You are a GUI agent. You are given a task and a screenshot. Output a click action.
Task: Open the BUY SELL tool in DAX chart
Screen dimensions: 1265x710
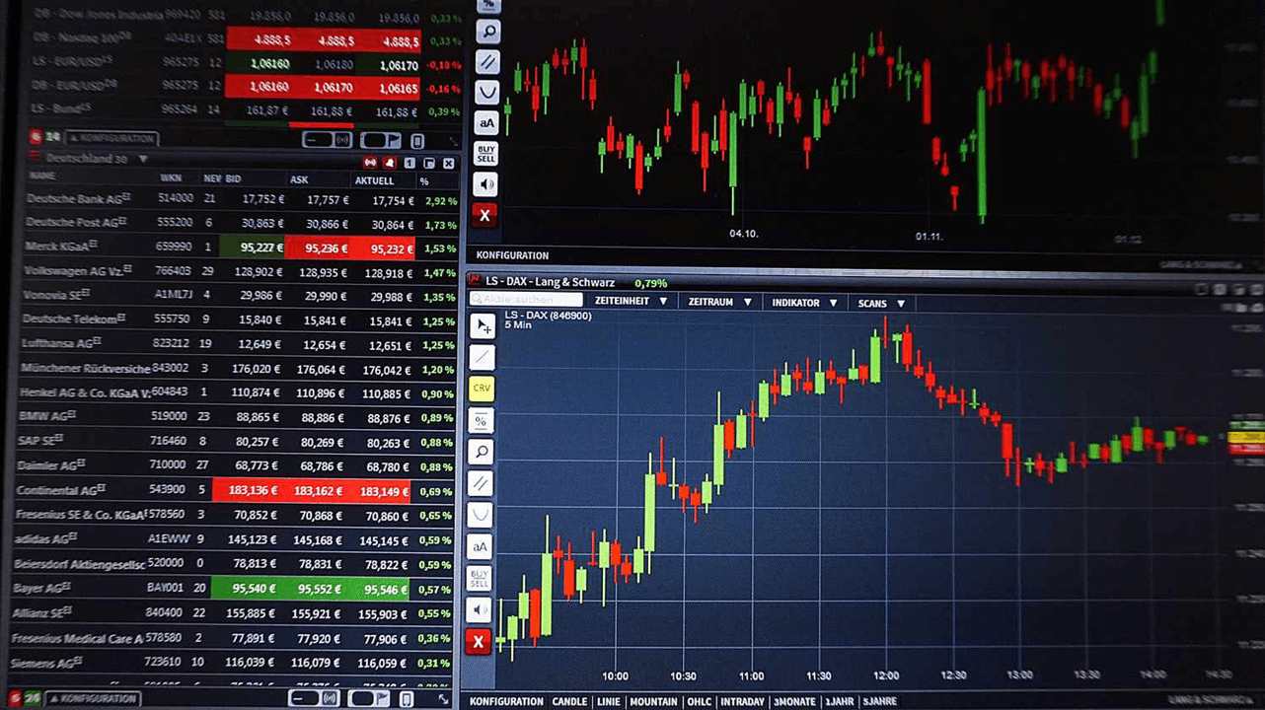click(x=480, y=578)
